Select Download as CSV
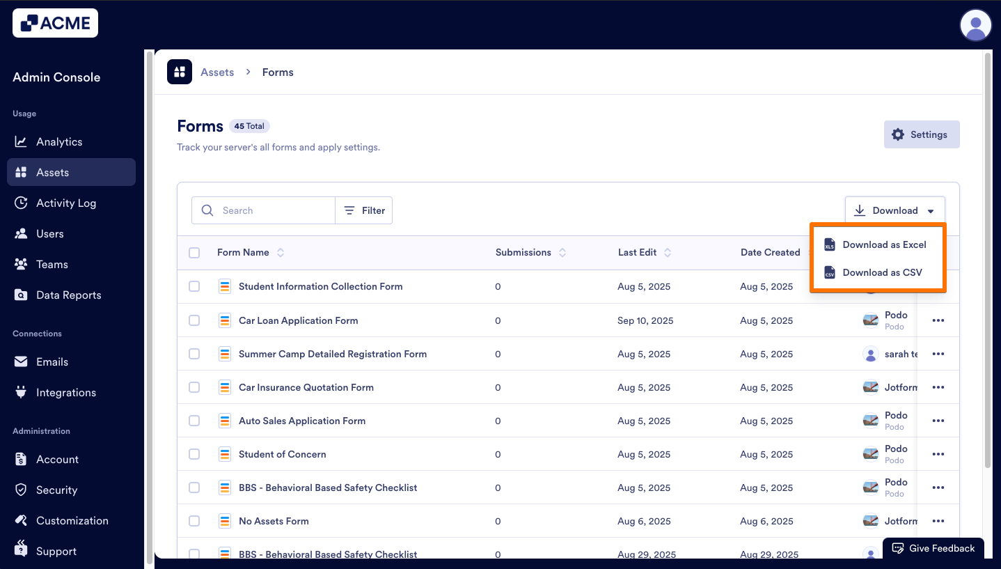This screenshot has width=1001, height=569. click(881, 272)
